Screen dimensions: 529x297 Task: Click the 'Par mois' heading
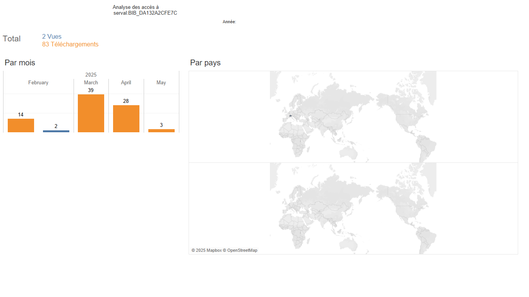pyautogui.click(x=20, y=63)
